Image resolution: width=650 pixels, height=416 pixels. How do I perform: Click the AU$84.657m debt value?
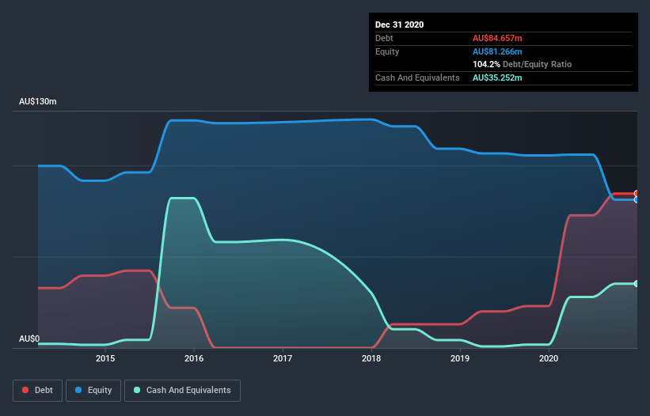[x=497, y=38]
